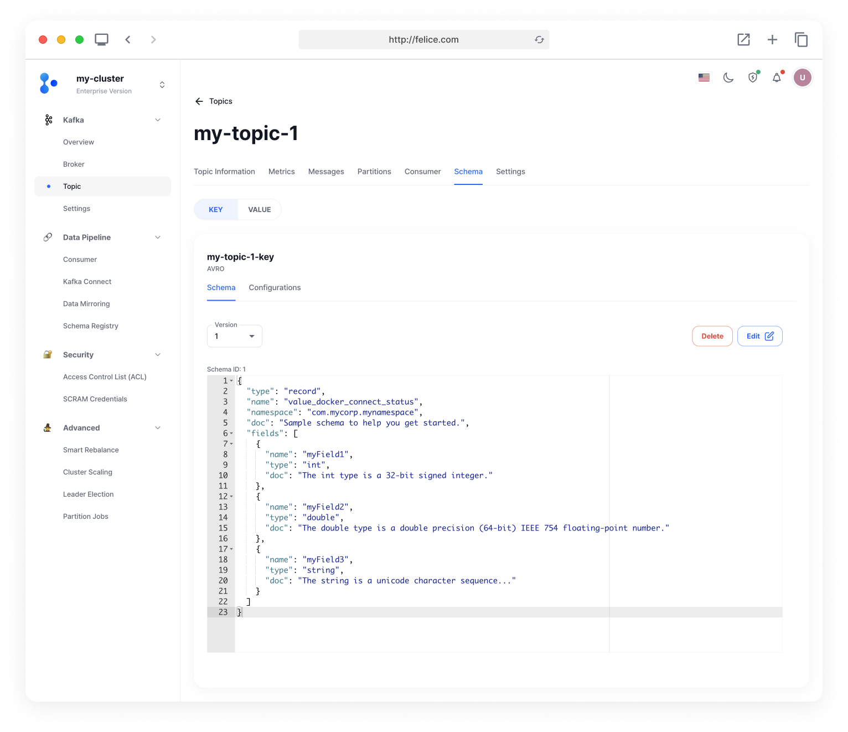Fold the myField3 block at line 17
The height and width of the screenshot is (732, 848).
(231, 549)
